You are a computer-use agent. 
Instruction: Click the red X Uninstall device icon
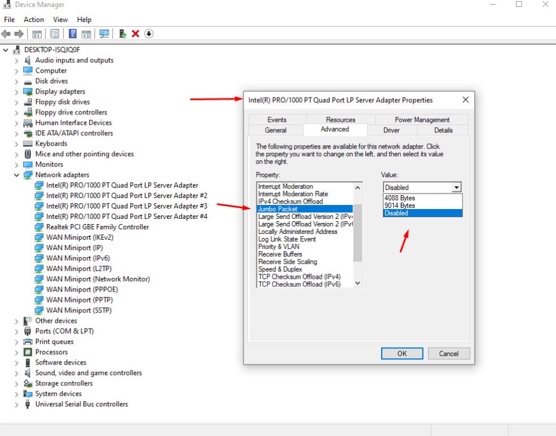pos(135,34)
